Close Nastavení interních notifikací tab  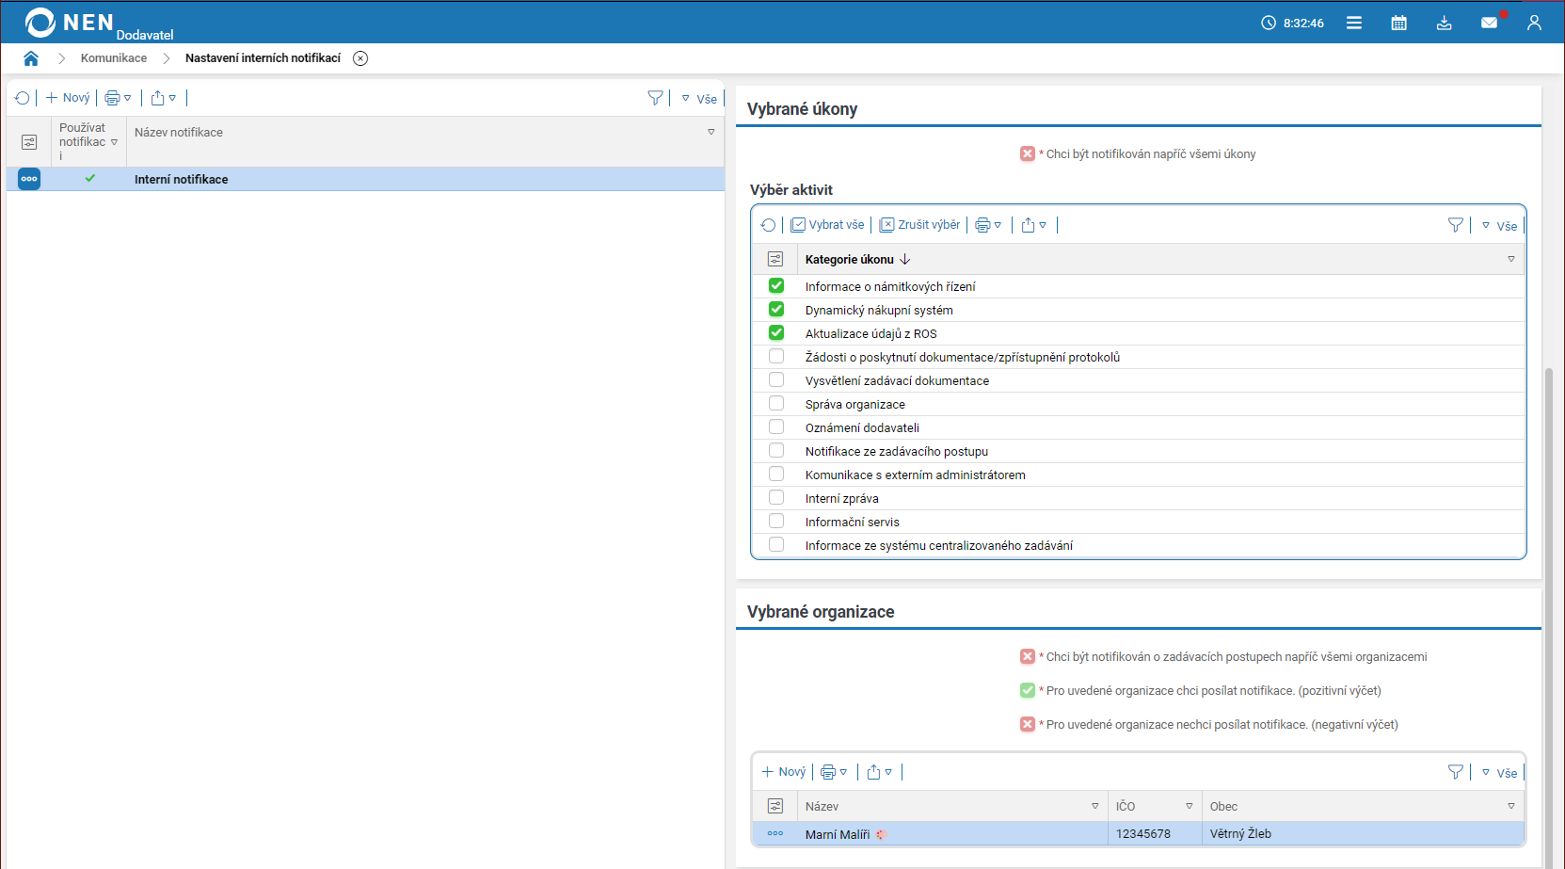360,58
